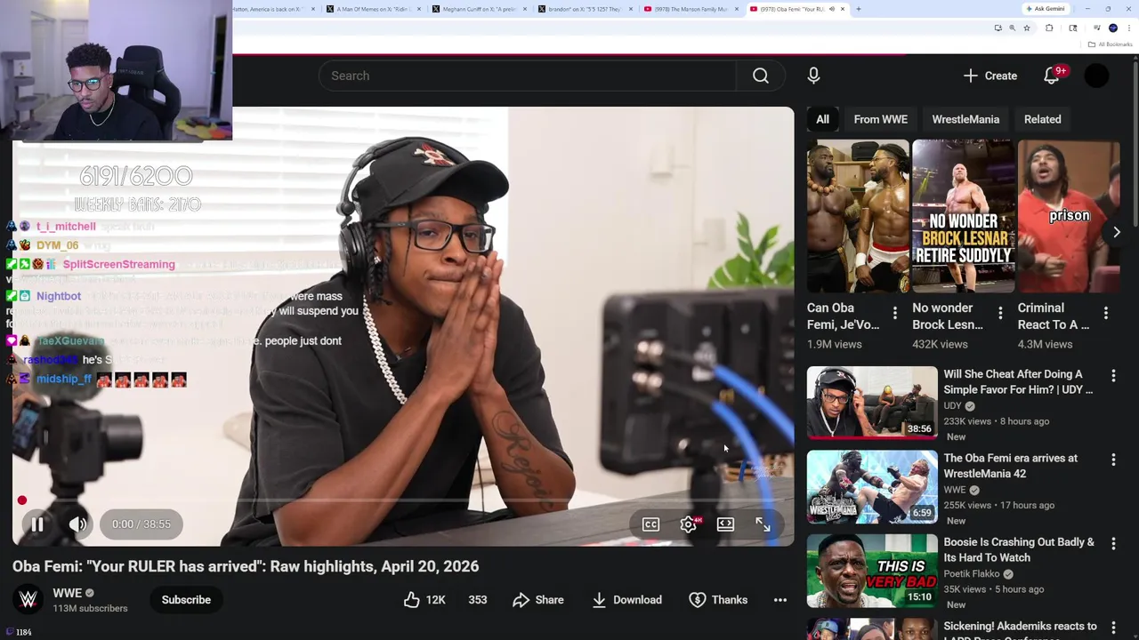Open Ask Gemini in Chrome
The image size is (1139, 640).
(x=1045, y=9)
